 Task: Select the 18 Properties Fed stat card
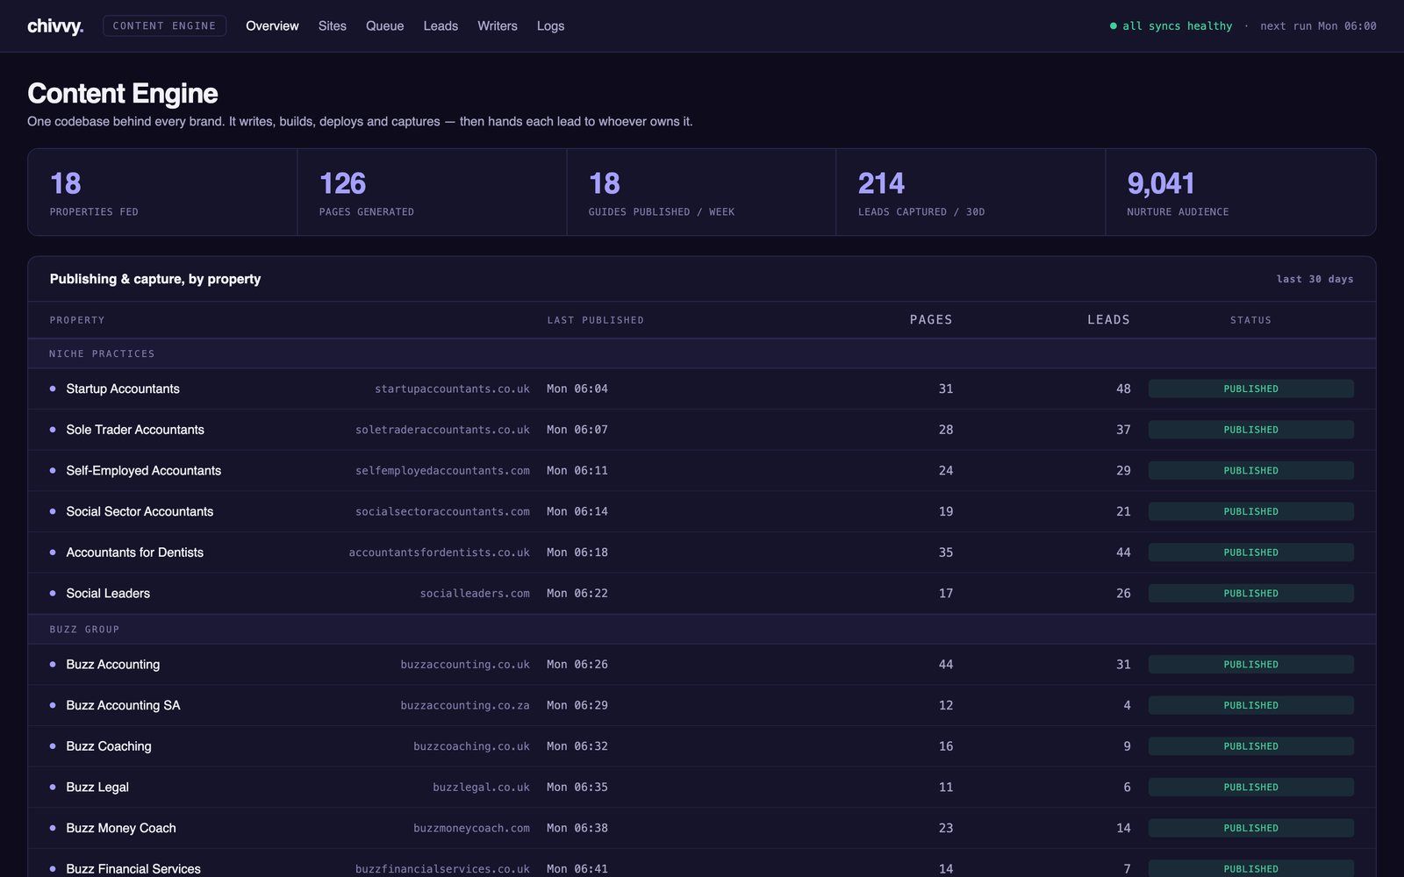(x=162, y=192)
